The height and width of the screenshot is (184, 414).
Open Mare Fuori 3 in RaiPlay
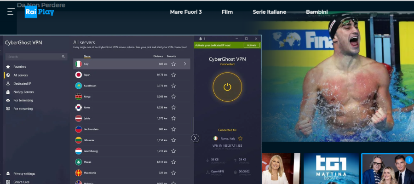pyautogui.click(x=186, y=12)
